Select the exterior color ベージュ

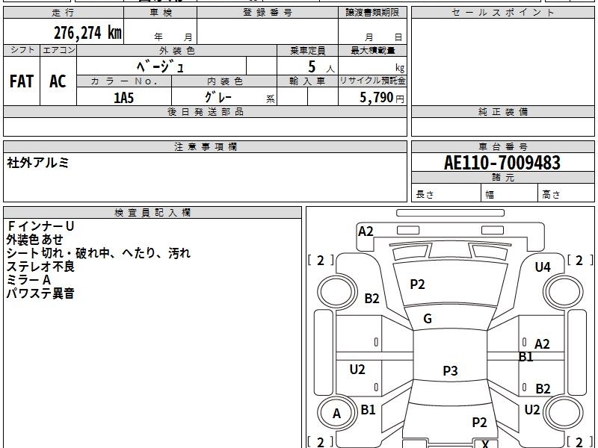(161, 66)
